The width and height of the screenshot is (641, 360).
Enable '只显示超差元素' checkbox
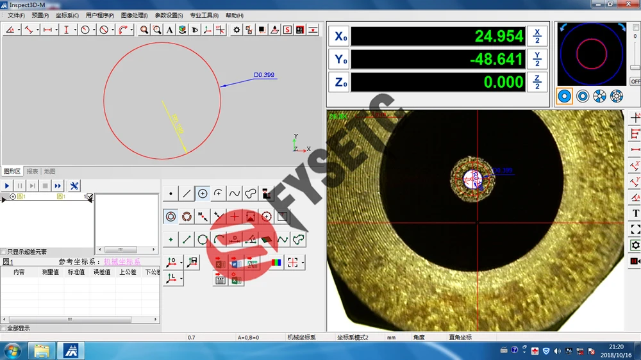coord(4,252)
